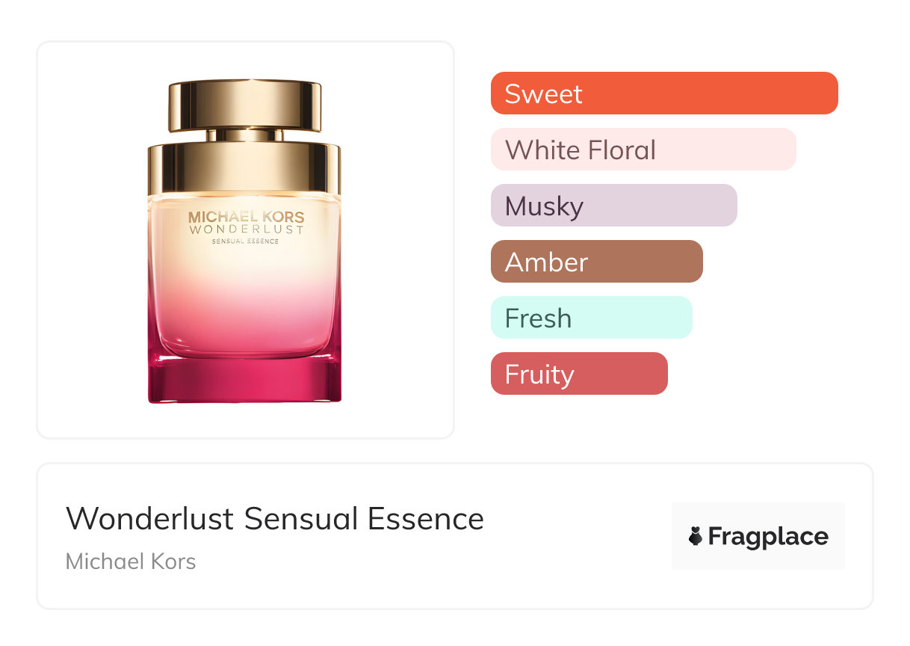Click the Fragplace wordmark text

[x=768, y=536]
